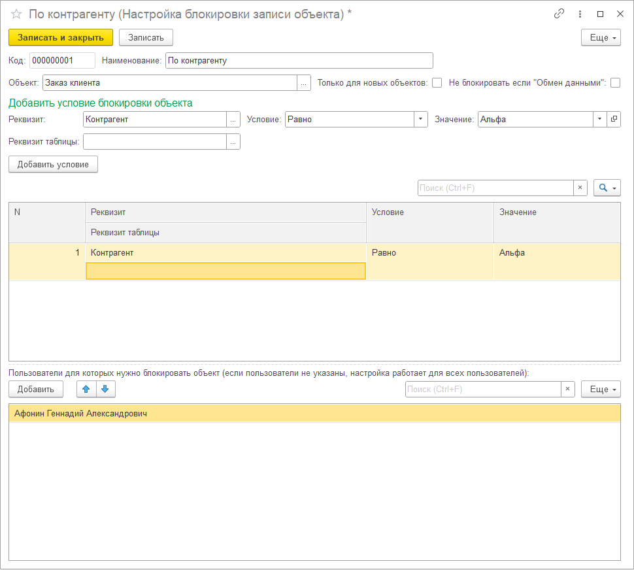This screenshot has width=634, height=570.
Task: Enable 'Только для новых объектов' checkbox
Action: (437, 83)
